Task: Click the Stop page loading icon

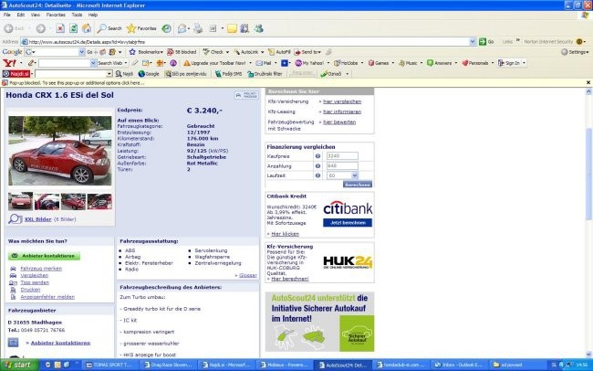Action: (x=60, y=28)
